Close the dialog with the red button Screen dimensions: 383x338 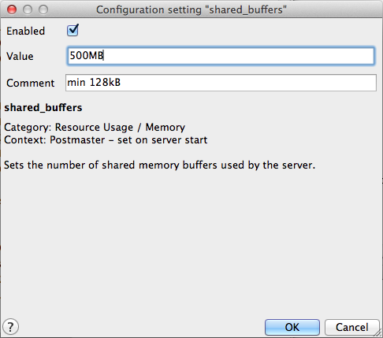coord(12,9)
